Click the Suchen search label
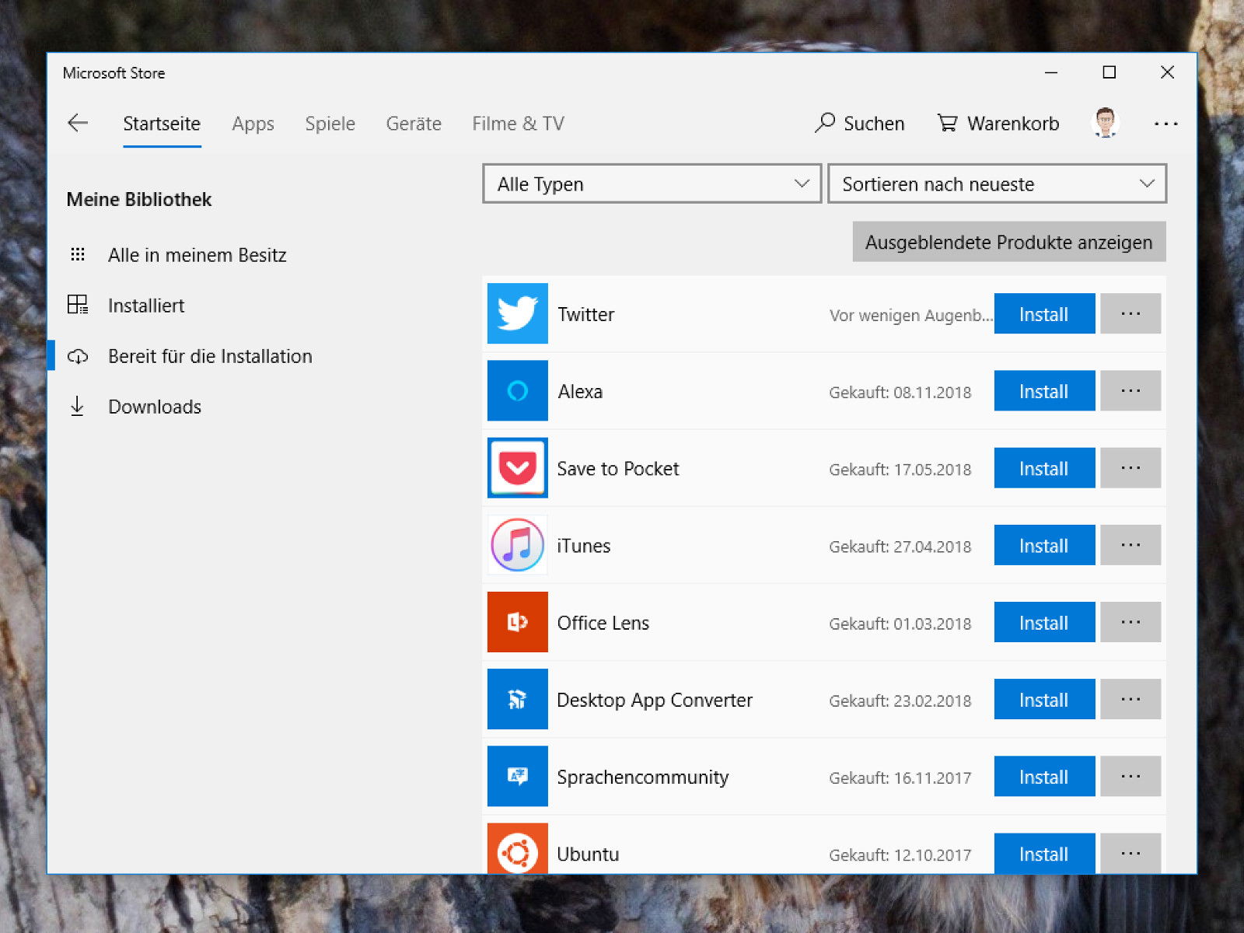1244x933 pixels. (874, 124)
